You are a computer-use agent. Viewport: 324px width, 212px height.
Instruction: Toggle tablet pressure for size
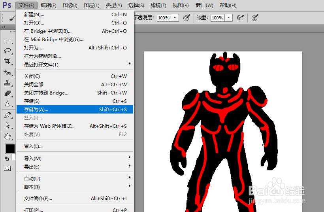point(255,18)
